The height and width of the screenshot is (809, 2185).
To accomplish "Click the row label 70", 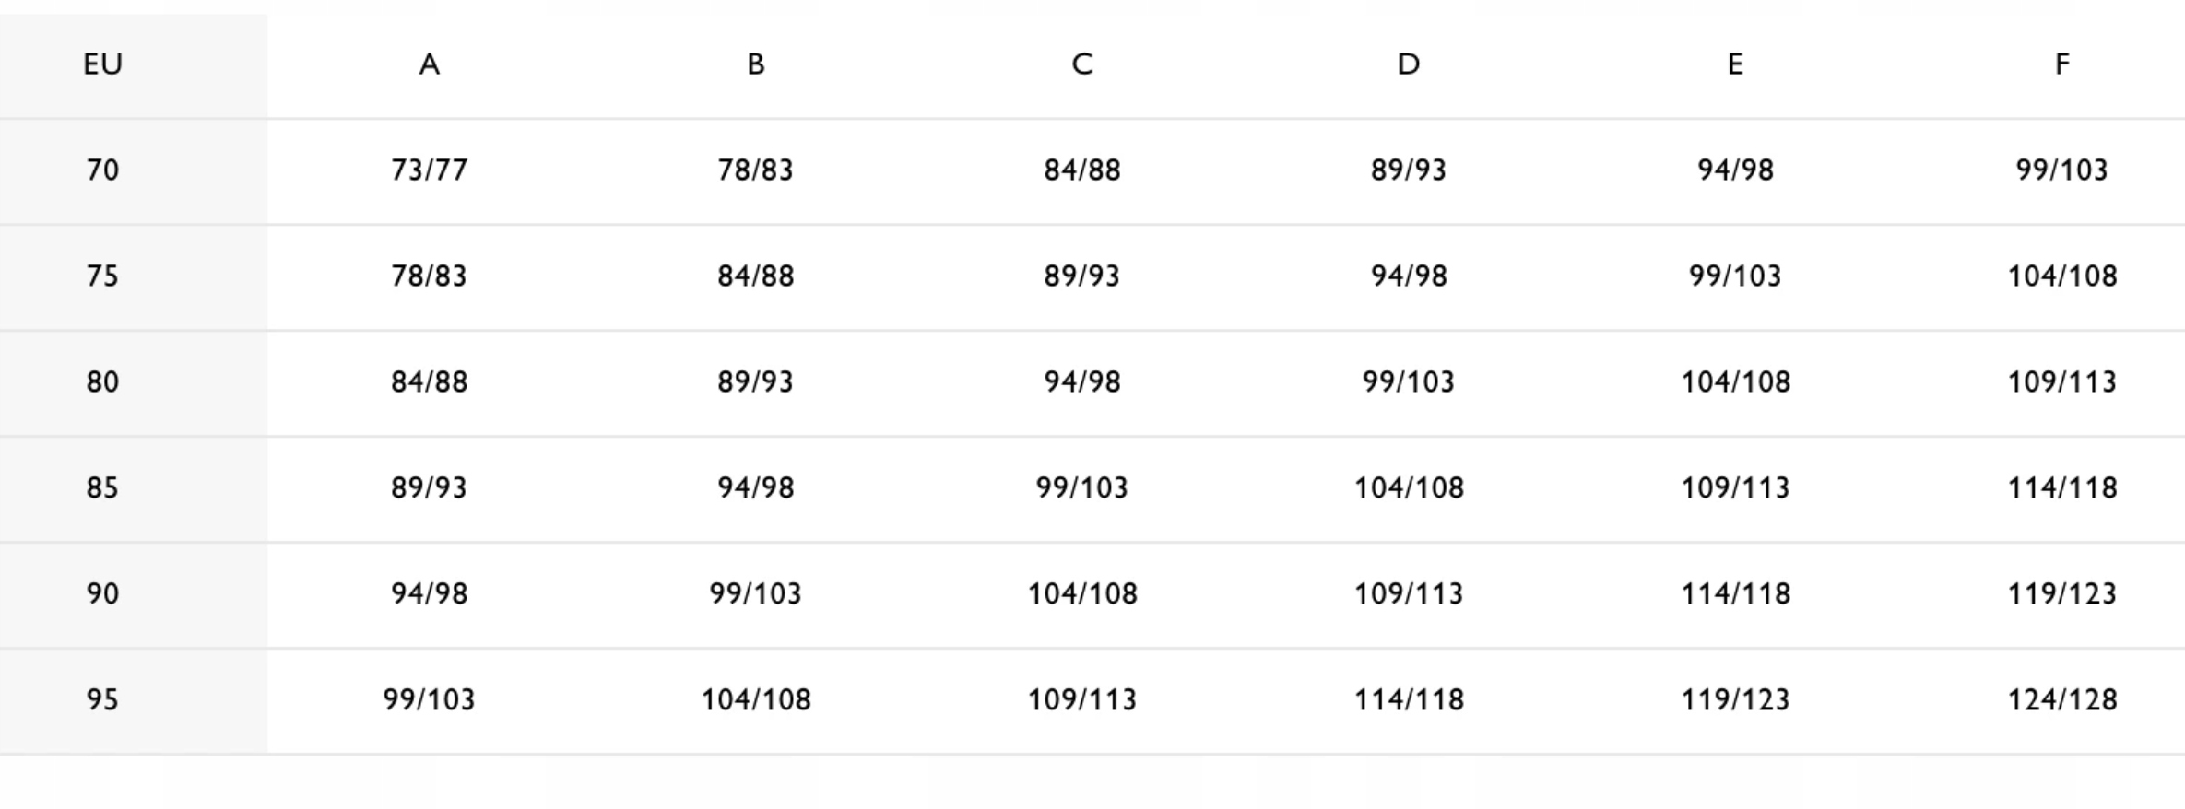I will point(102,170).
